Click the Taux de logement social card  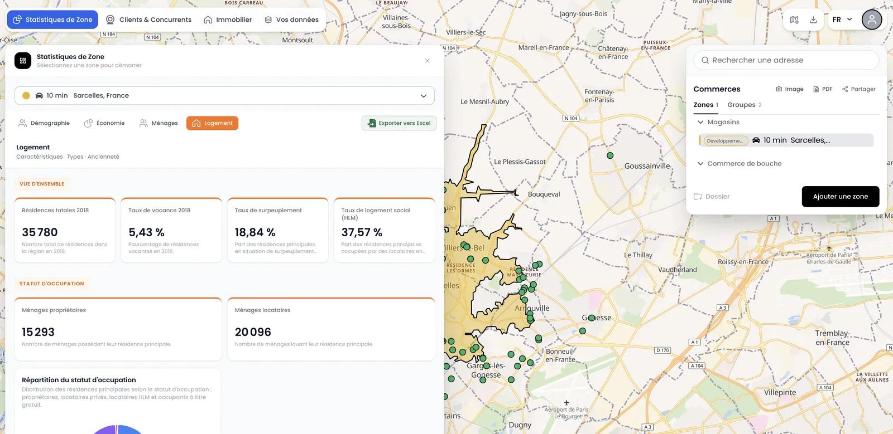tap(385, 230)
